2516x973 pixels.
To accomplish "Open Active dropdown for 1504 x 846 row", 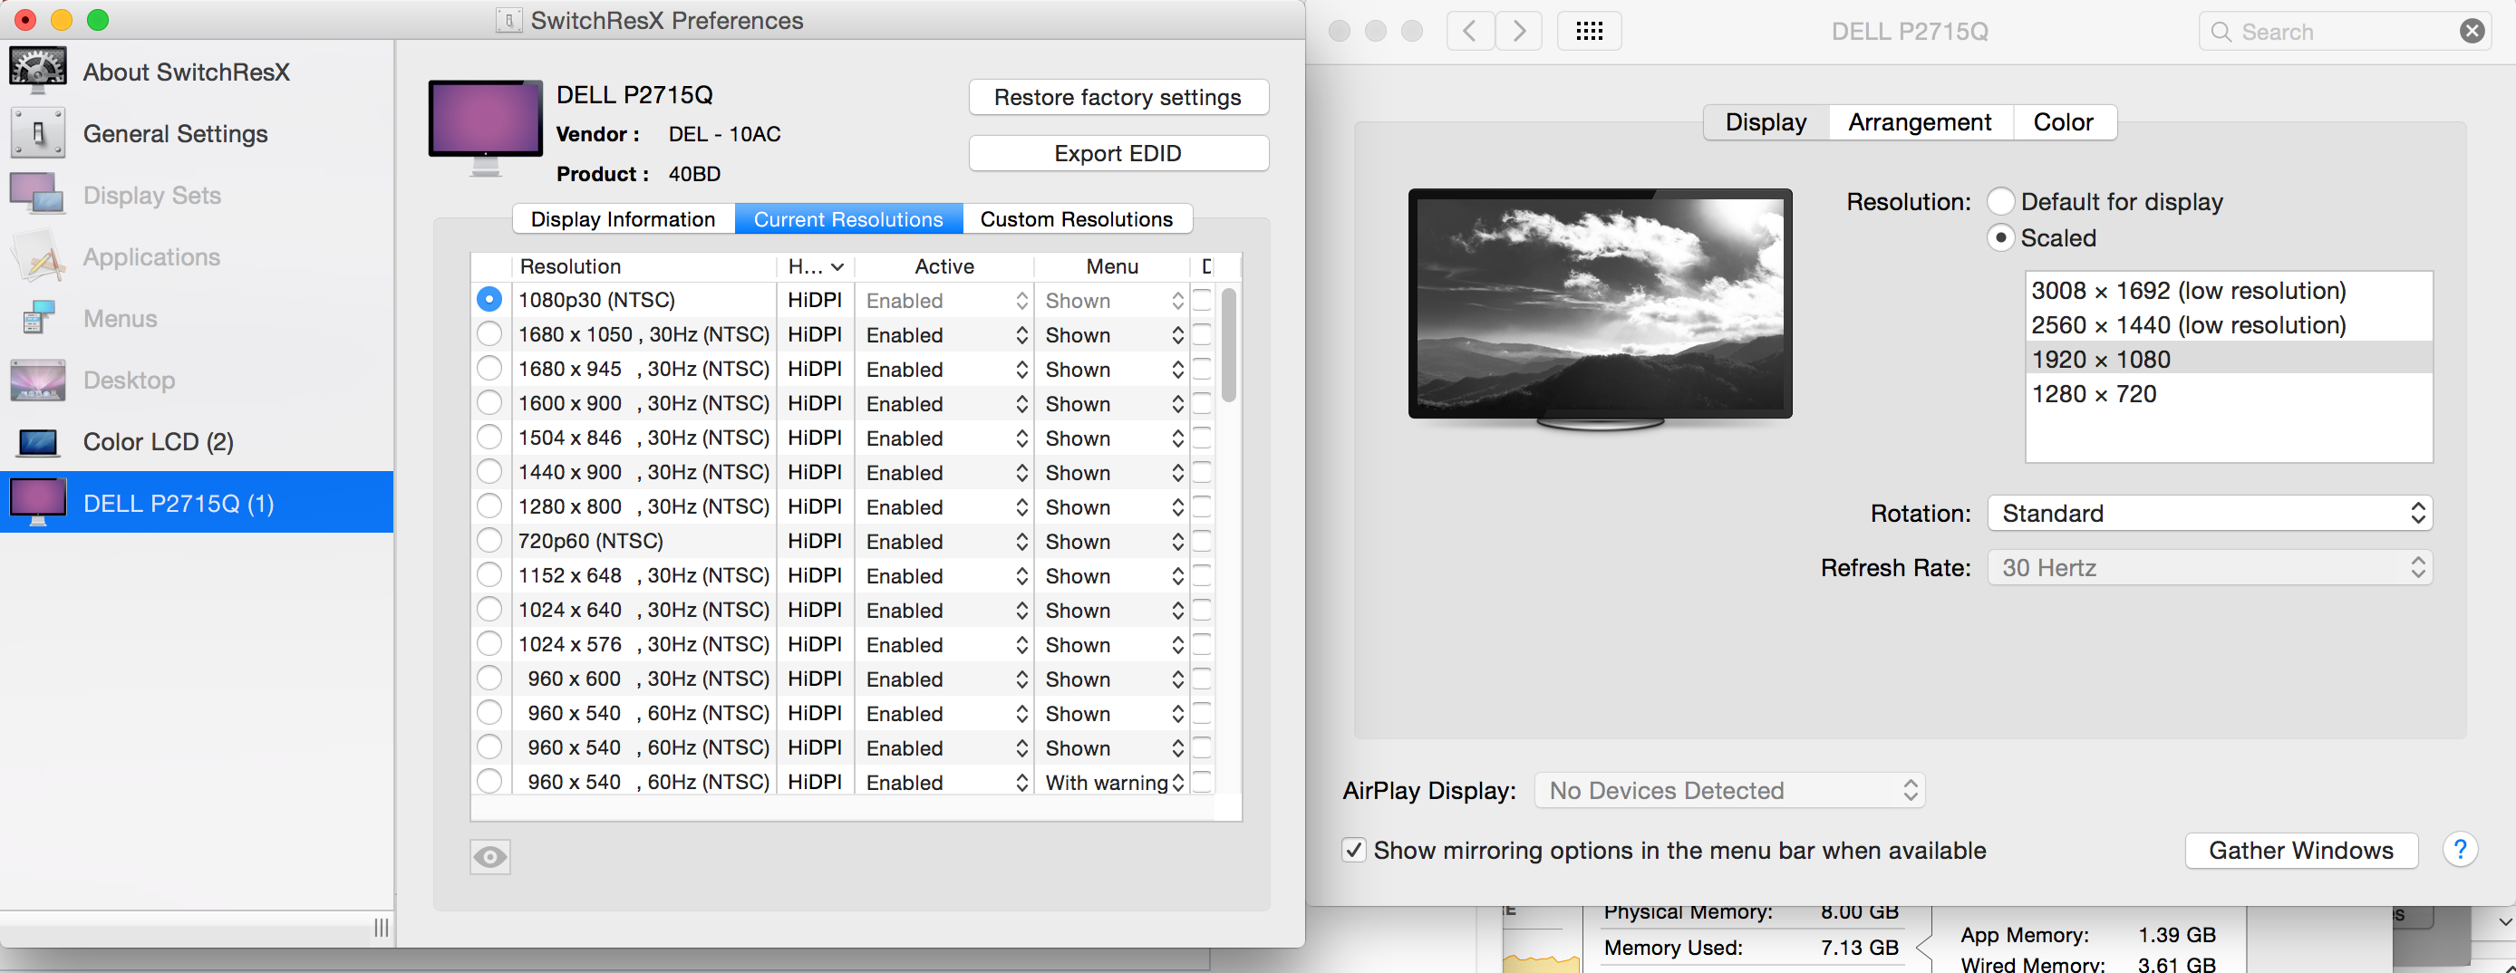I will pyautogui.click(x=945, y=438).
